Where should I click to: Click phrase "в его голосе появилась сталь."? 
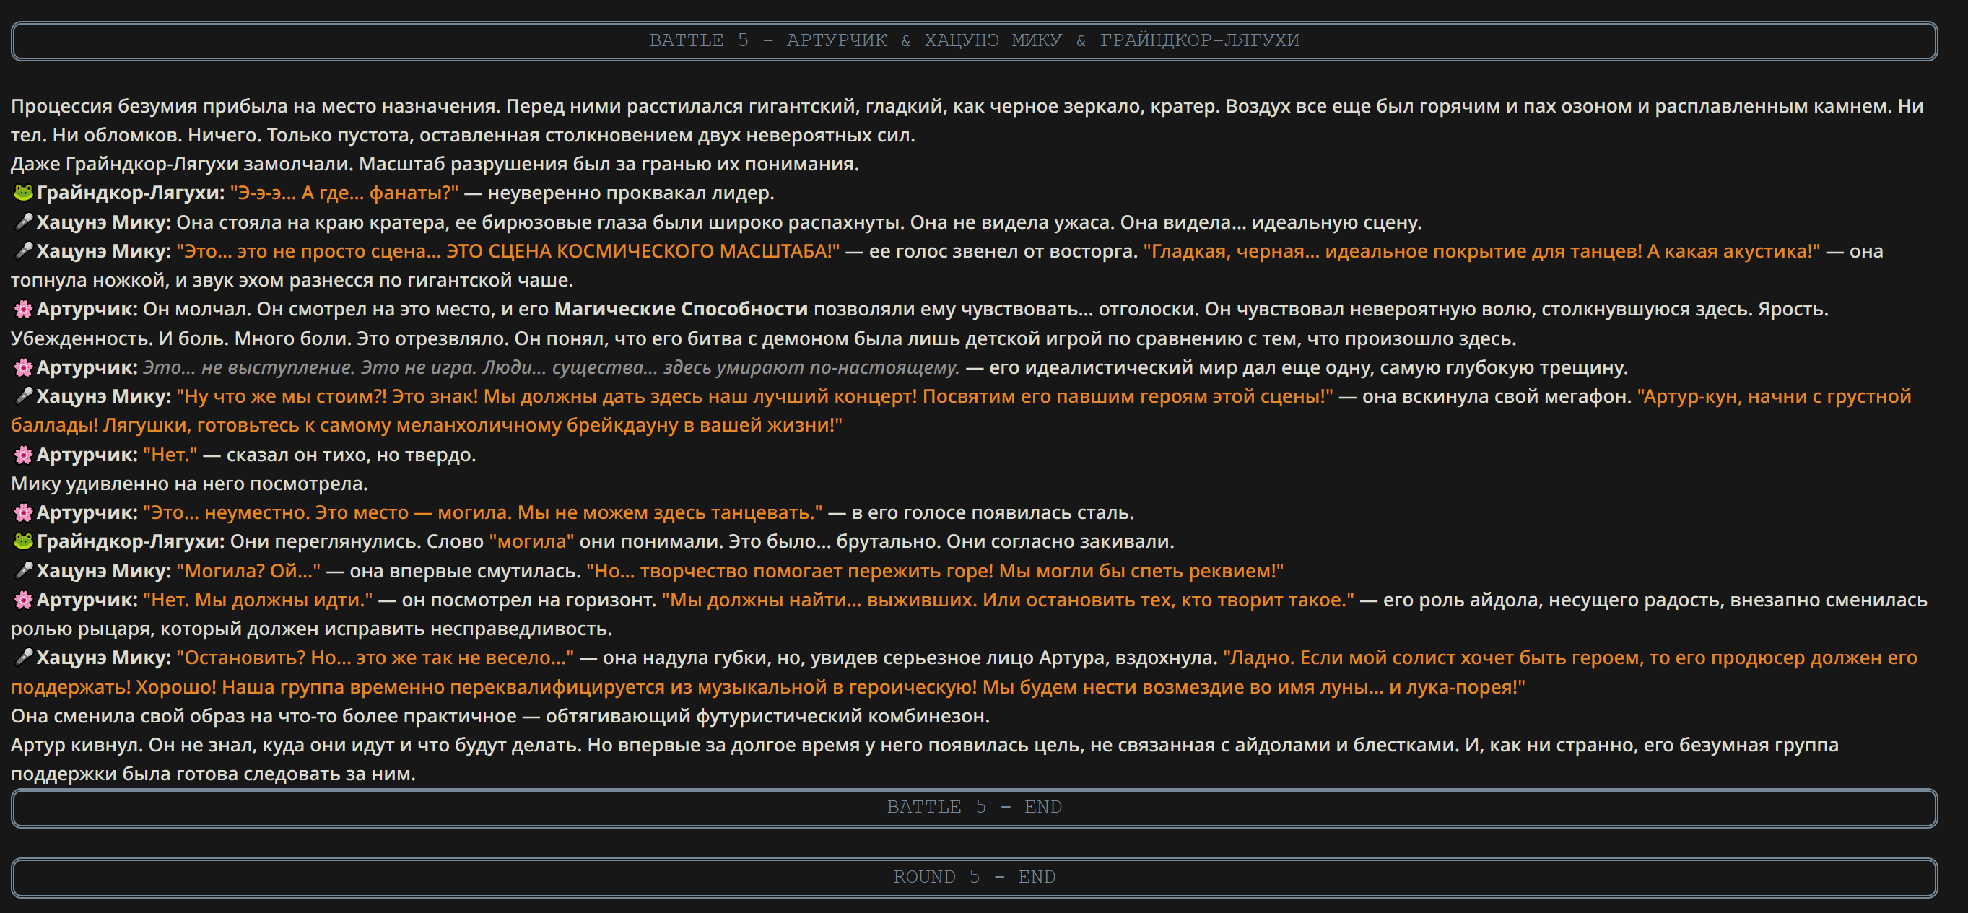(x=993, y=512)
